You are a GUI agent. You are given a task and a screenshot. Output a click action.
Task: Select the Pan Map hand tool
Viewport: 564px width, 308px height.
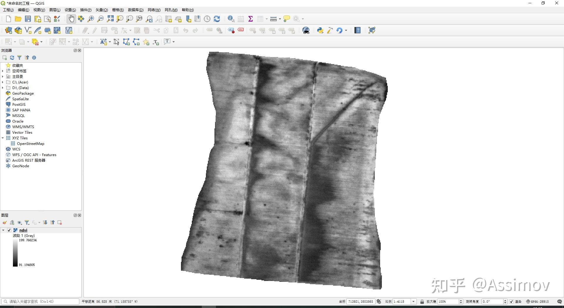point(71,19)
